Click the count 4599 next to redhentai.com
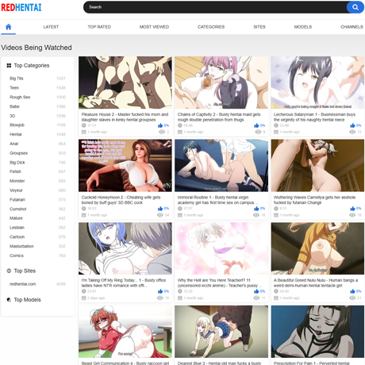This screenshot has width=365, height=365. click(61, 284)
